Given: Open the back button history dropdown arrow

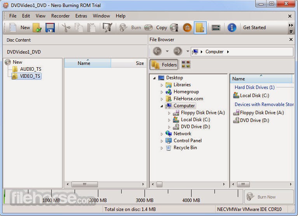Looking at the screenshot, I should pos(167,51).
